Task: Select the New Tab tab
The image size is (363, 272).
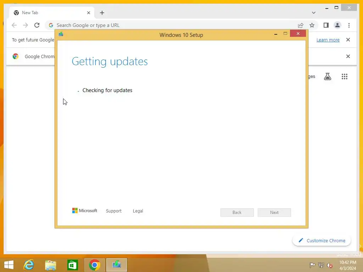Action: pos(52,13)
